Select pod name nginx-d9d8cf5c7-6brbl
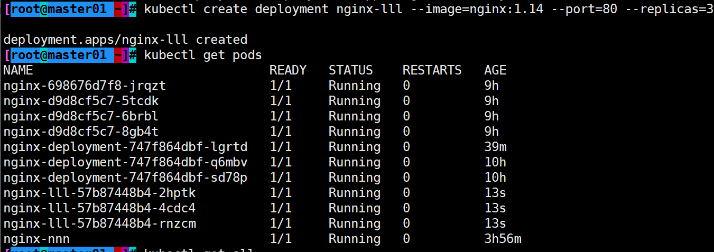The width and height of the screenshot is (714, 252). coord(81,116)
